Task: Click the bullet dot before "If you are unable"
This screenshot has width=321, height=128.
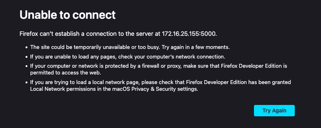Action: 26,57
